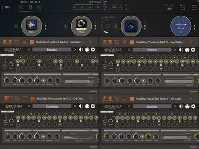Open the dark blue pulse-wave node
199x149 pixels.
point(131,26)
